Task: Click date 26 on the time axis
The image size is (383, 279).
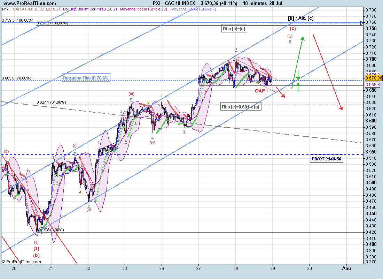Action: coord(162,268)
